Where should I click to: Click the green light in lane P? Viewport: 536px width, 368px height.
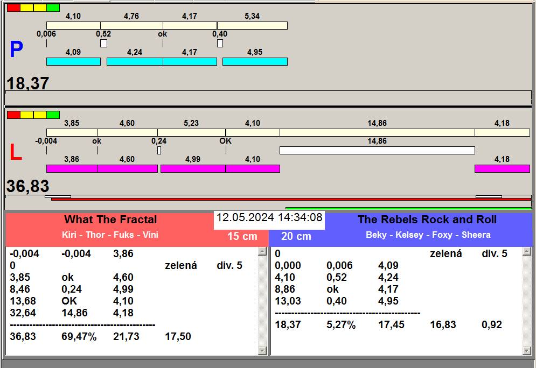tap(53, 8)
